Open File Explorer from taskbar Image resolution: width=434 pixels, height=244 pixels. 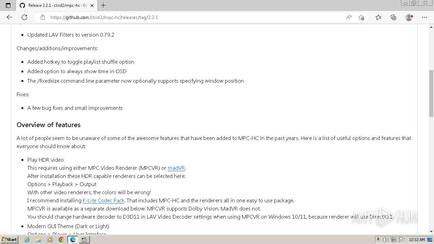click(x=38, y=240)
